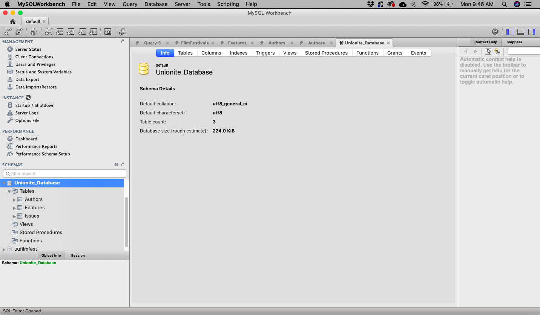Create a new SQL tab icon

coord(8,32)
